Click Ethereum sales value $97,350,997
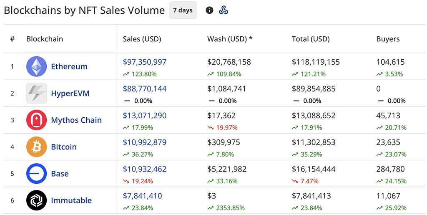Image resolution: width=427 pixels, height=215 pixels. 145,62
